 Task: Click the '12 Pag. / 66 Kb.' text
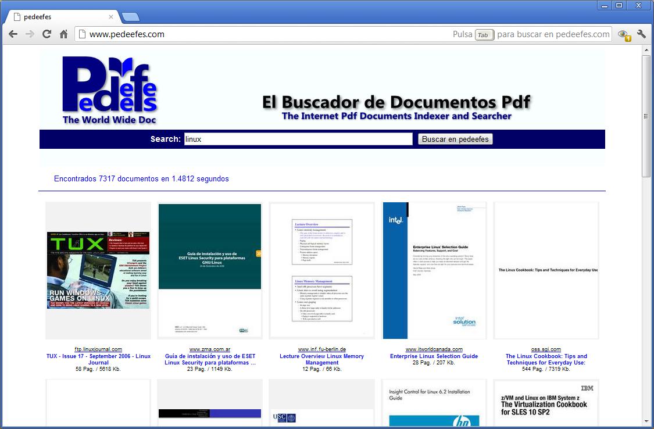coord(322,369)
